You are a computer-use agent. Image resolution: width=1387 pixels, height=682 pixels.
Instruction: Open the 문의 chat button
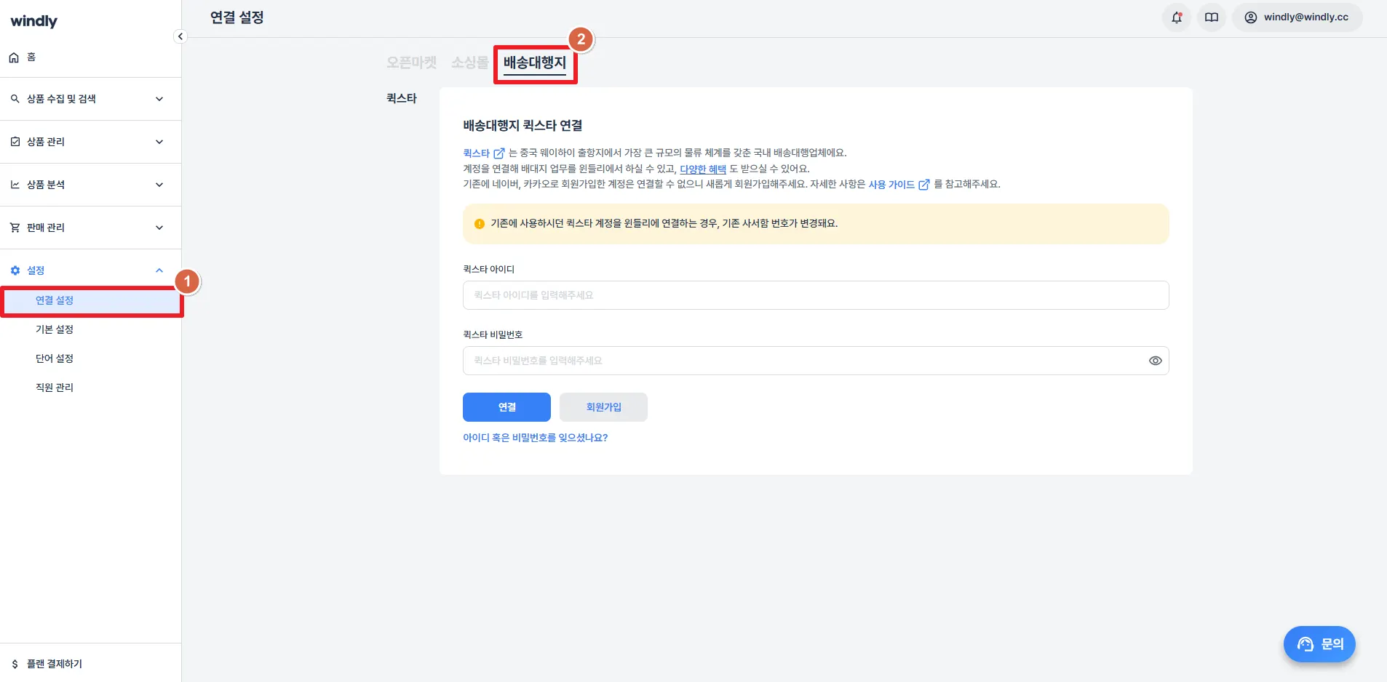tap(1319, 644)
